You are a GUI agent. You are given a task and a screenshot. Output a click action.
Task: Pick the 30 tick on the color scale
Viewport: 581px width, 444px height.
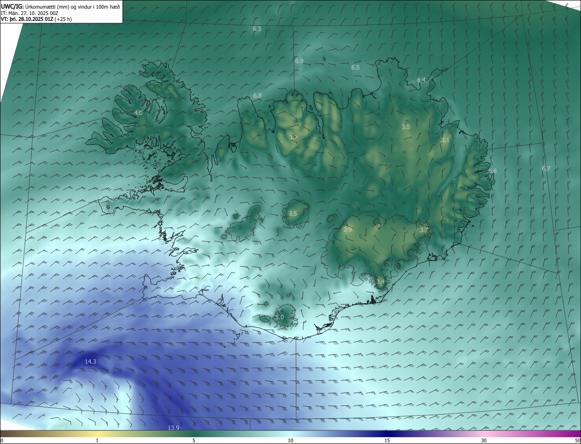pyautogui.click(x=484, y=440)
